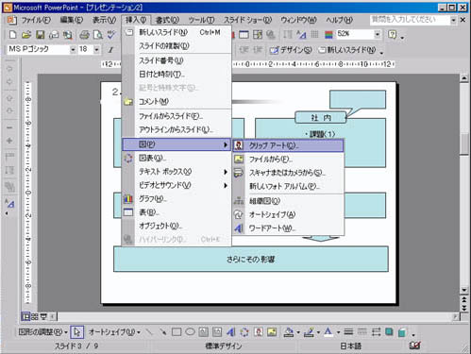The image size is (471, 354).
Task: Click the Shadow Style icon
Action: [x=389, y=332]
